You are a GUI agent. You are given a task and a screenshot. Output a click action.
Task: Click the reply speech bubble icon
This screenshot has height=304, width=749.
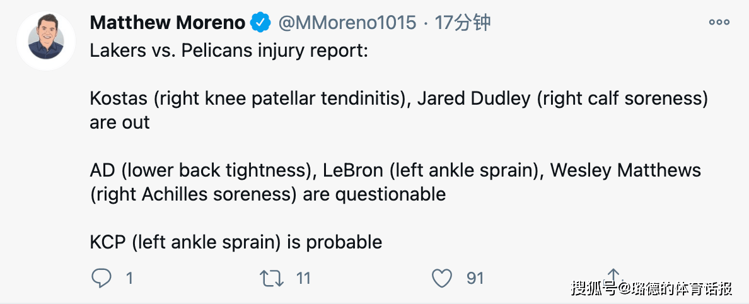(102, 278)
